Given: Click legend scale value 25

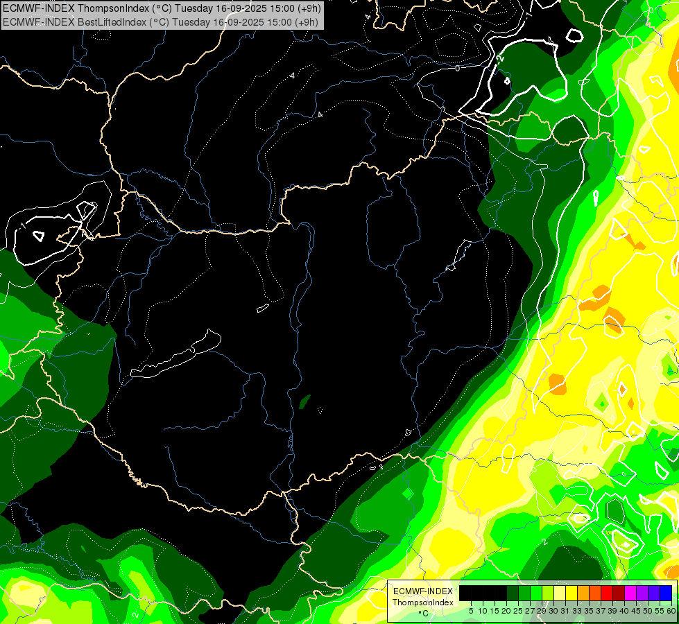Looking at the screenshot, I should [518, 611].
